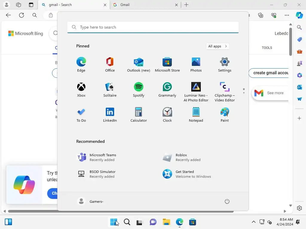This screenshot has width=306, height=229.
Task: Open the sidebar Tools briefcase icon
Action: pos(299,52)
